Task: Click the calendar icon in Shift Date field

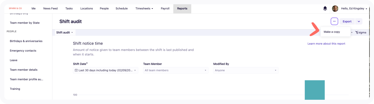Action: [x=76, y=70]
